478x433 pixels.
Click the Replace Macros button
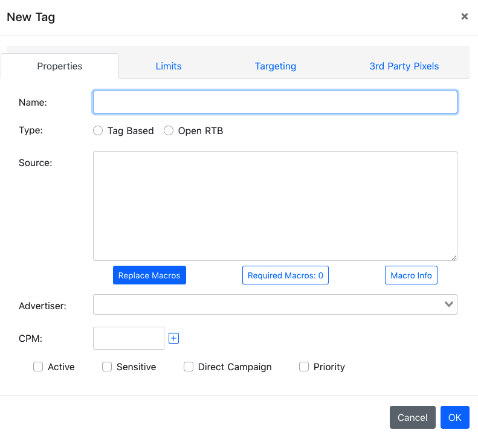pos(149,275)
